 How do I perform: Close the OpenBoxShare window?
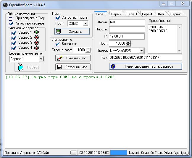click(183, 4)
